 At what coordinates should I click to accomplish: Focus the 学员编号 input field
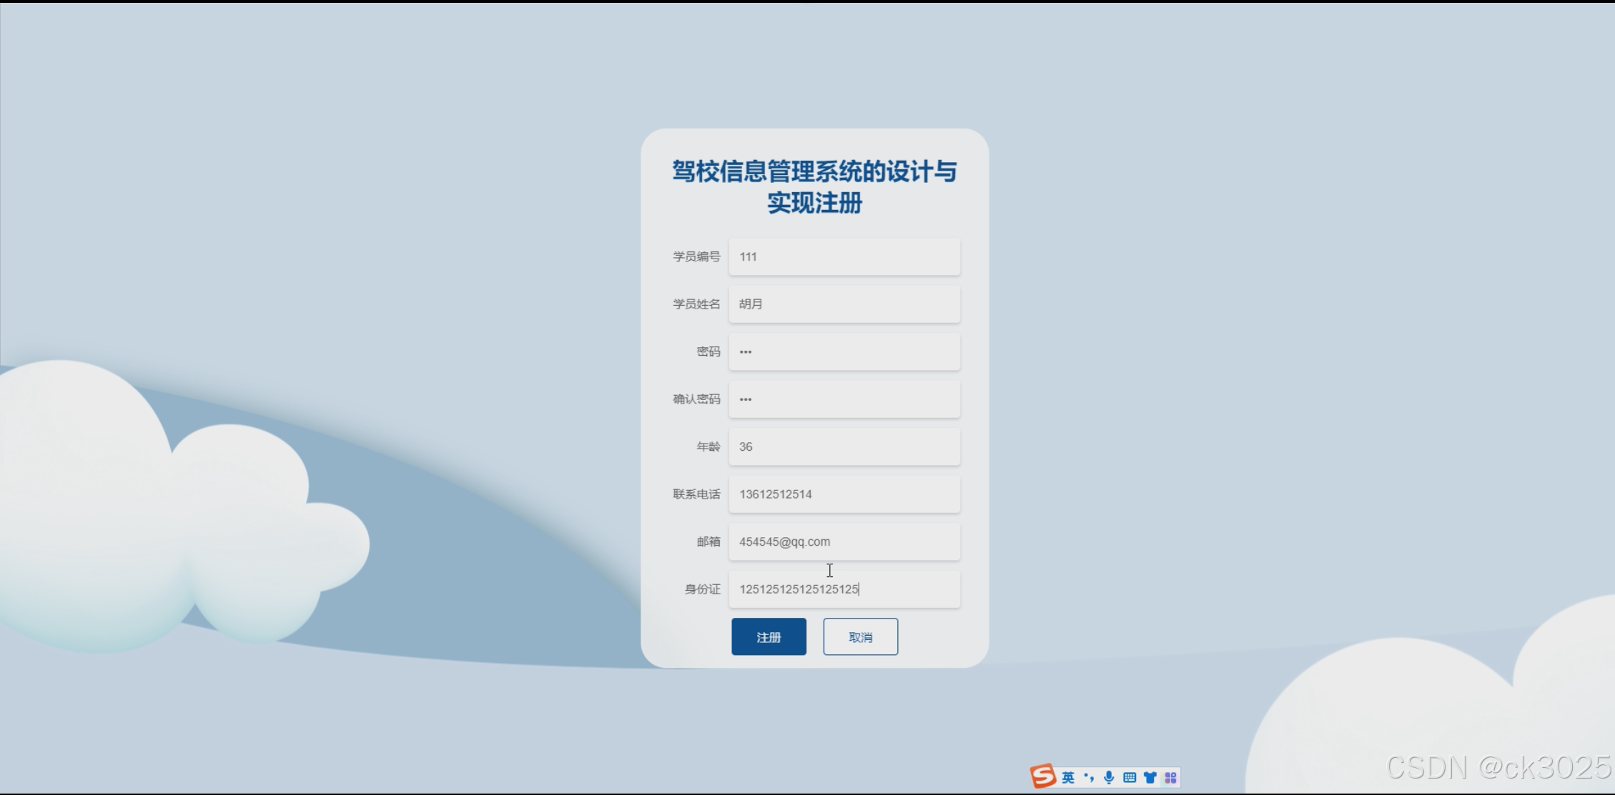[844, 256]
